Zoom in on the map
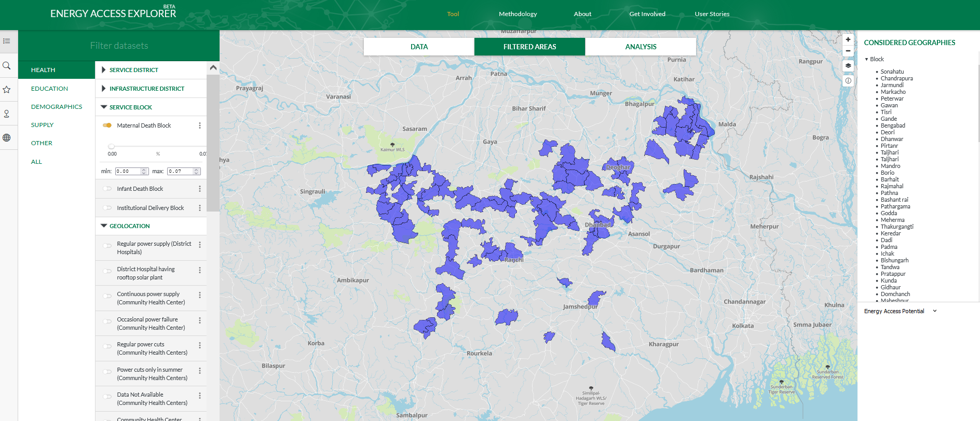Viewport: 980px width, 421px height. click(x=848, y=39)
